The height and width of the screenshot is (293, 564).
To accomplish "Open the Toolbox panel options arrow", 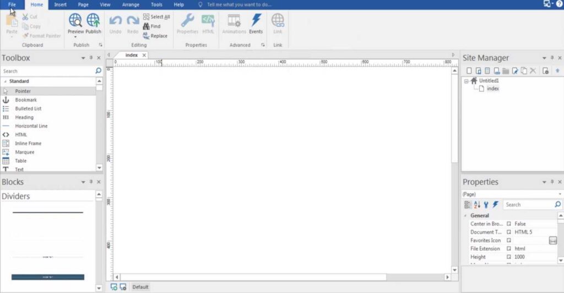I will pos(83,58).
